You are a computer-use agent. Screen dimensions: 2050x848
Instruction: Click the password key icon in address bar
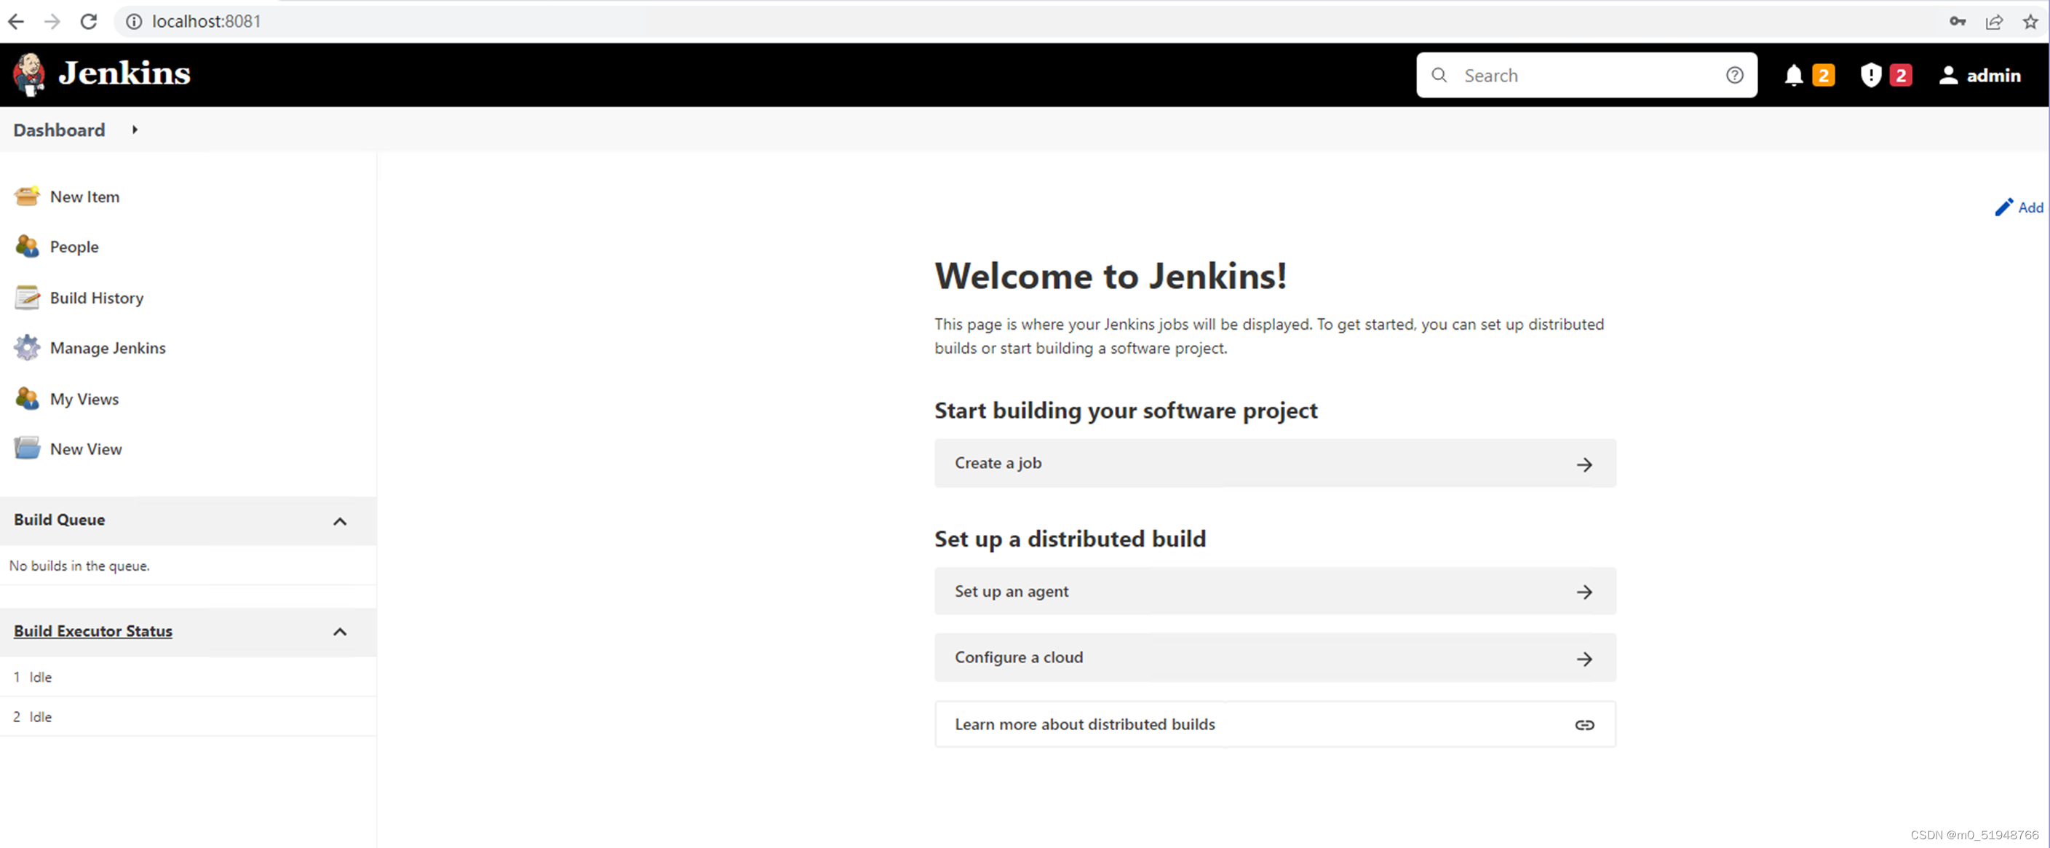pyautogui.click(x=1957, y=22)
